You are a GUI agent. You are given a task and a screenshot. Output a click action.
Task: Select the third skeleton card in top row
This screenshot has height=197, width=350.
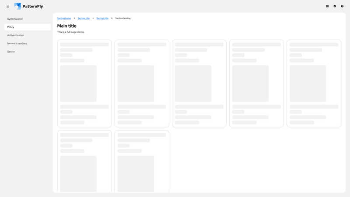click(199, 84)
